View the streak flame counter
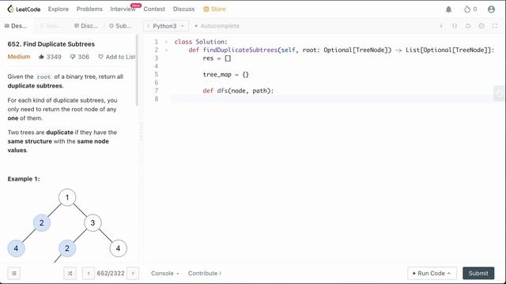This screenshot has width=506, height=284. (x=470, y=9)
